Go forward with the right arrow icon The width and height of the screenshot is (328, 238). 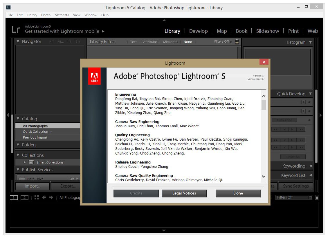point(51,197)
